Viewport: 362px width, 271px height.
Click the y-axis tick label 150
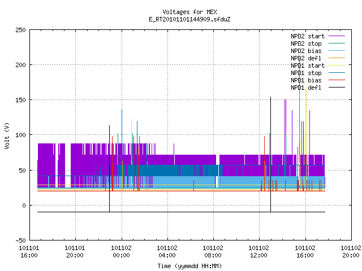[x=20, y=100]
